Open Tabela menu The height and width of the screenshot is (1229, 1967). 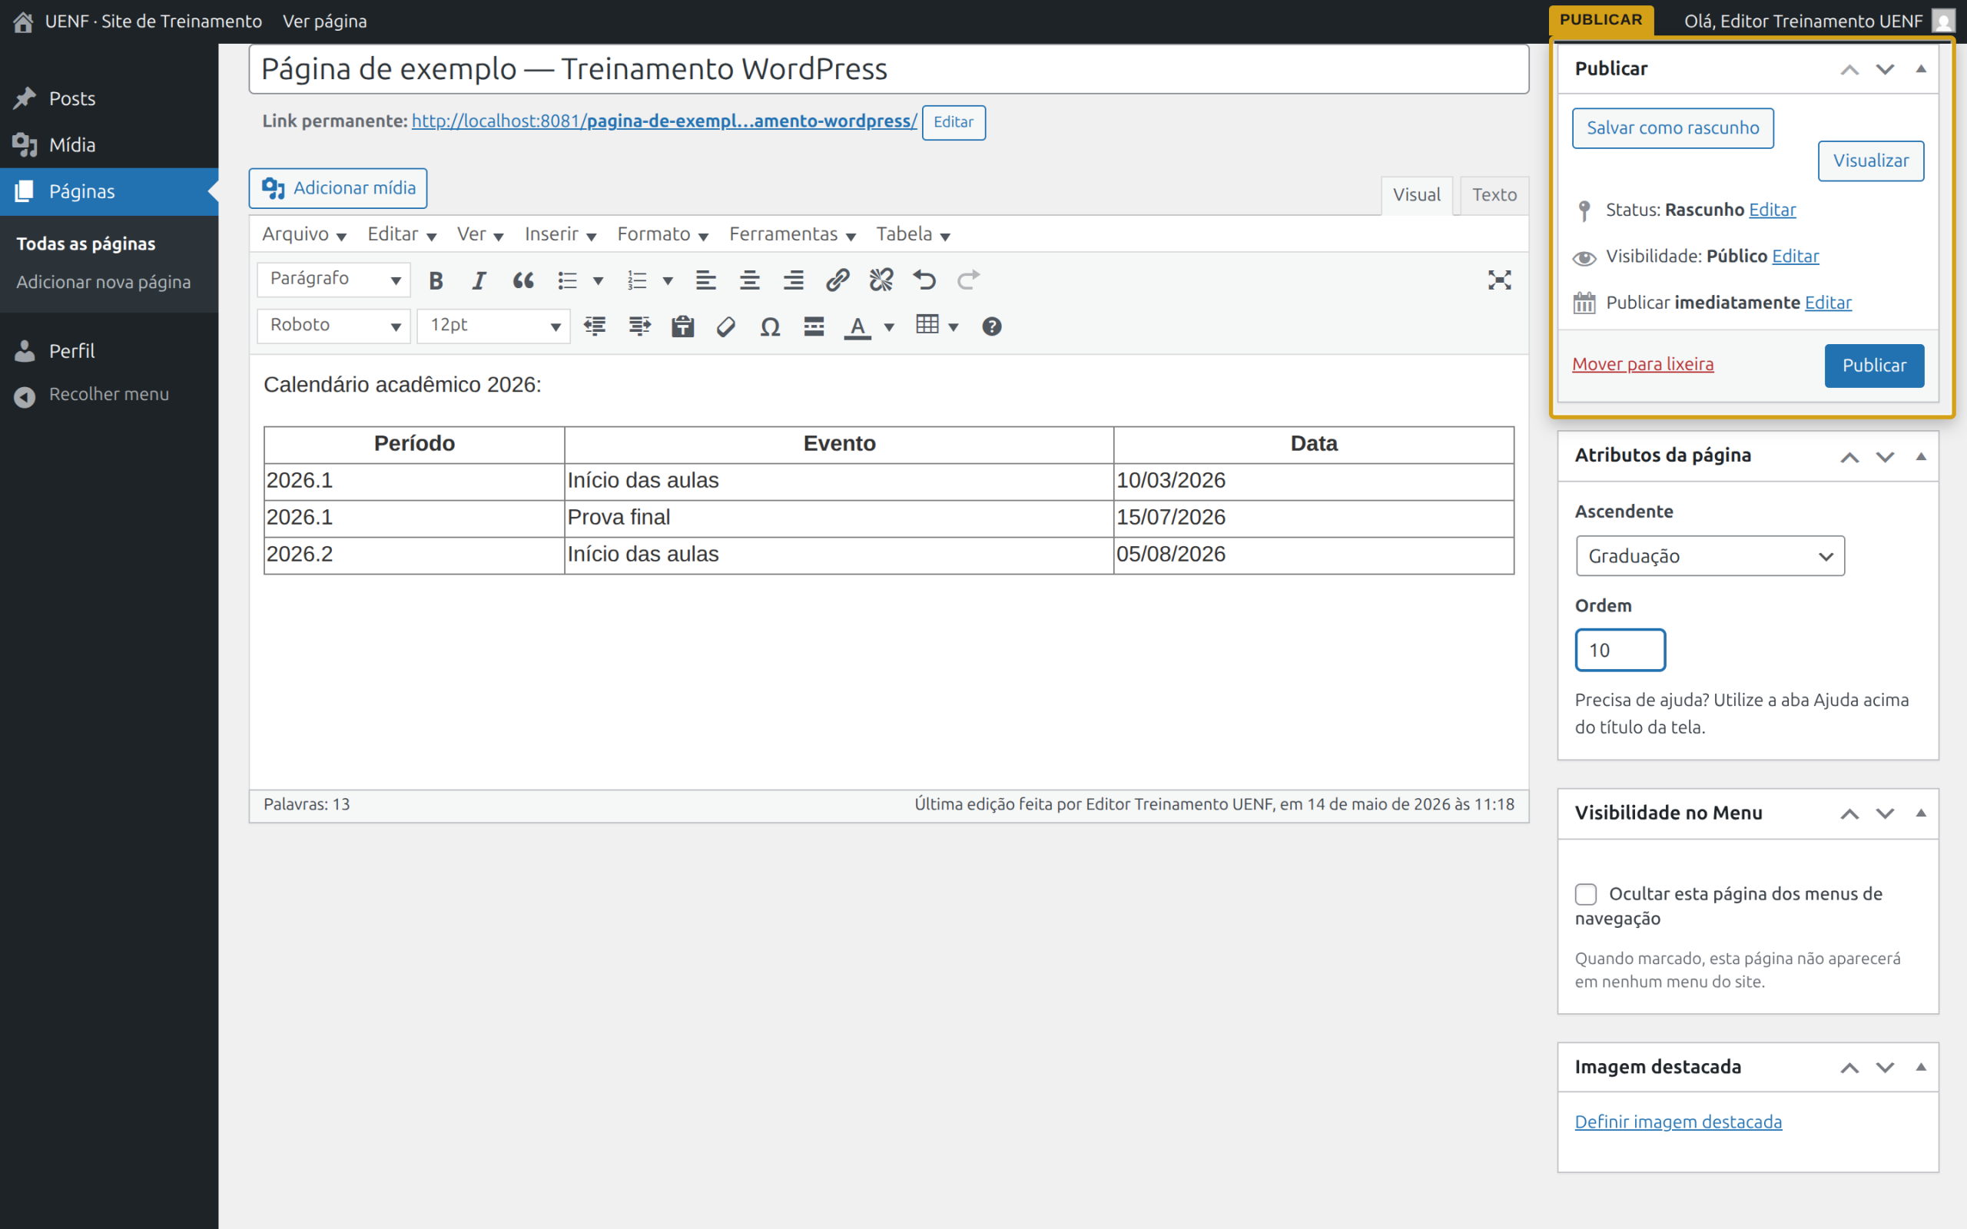pos(913,235)
